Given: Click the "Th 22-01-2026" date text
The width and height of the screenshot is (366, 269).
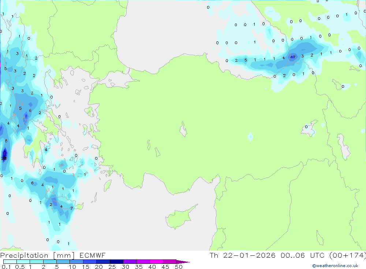Looking at the screenshot, I should pyautogui.click(x=243, y=255).
